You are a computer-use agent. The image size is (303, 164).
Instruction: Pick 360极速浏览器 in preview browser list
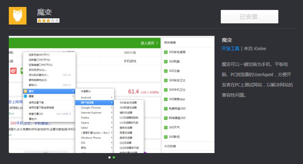coord(128,108)
